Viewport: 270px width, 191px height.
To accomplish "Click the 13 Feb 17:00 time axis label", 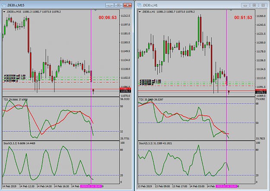I will 180,186.
